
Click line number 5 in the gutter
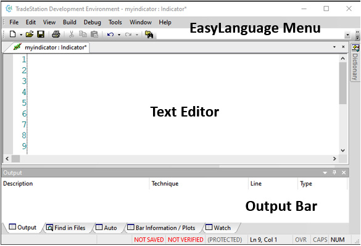pyautogui.click(x=24, y=103)
